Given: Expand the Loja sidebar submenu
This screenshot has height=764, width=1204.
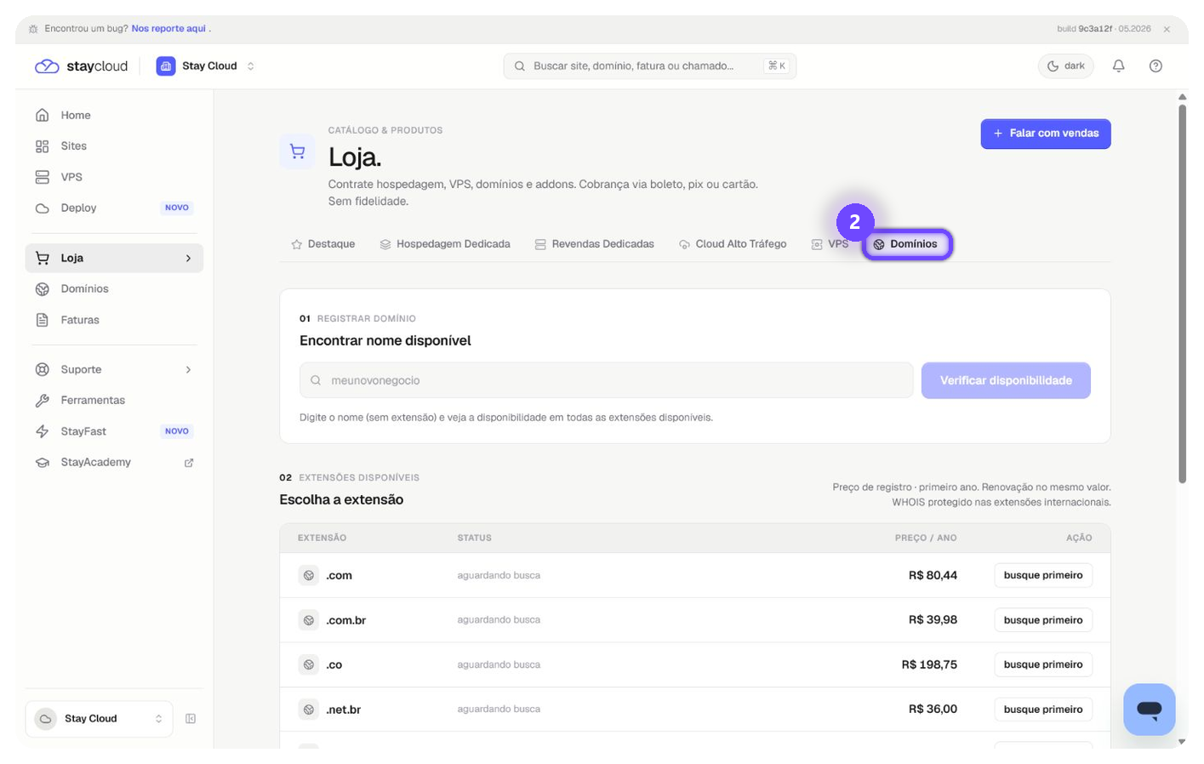Looking at the screenshot, I should tap(189, 258).
